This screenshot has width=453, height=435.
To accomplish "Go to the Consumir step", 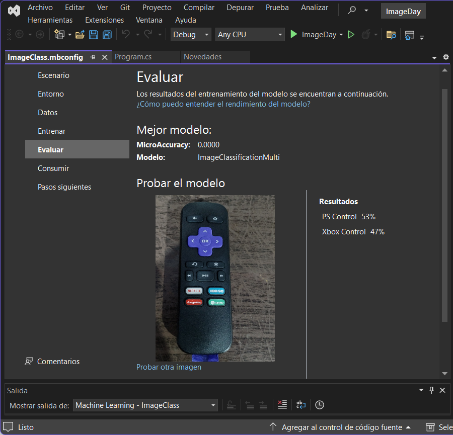I will point(77,168).
